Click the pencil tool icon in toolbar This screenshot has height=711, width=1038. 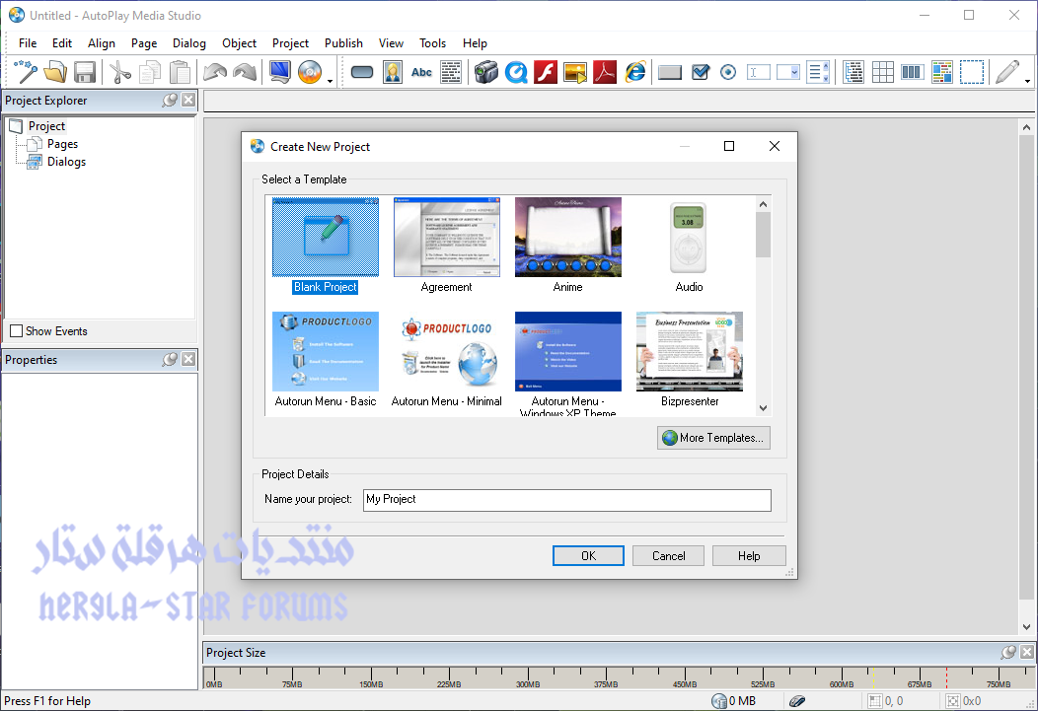[1006, 71]
